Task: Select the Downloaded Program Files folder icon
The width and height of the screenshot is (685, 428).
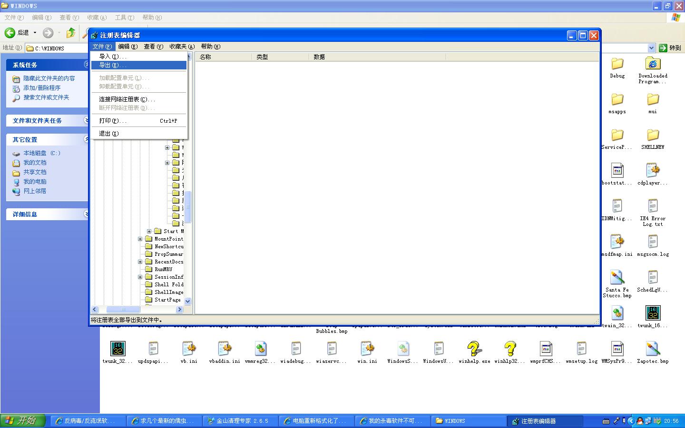Action: [653, 64]
